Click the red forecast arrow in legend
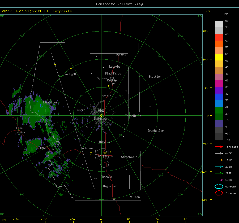The width and height of the screenshot is (239, 223). pos(219,147)
